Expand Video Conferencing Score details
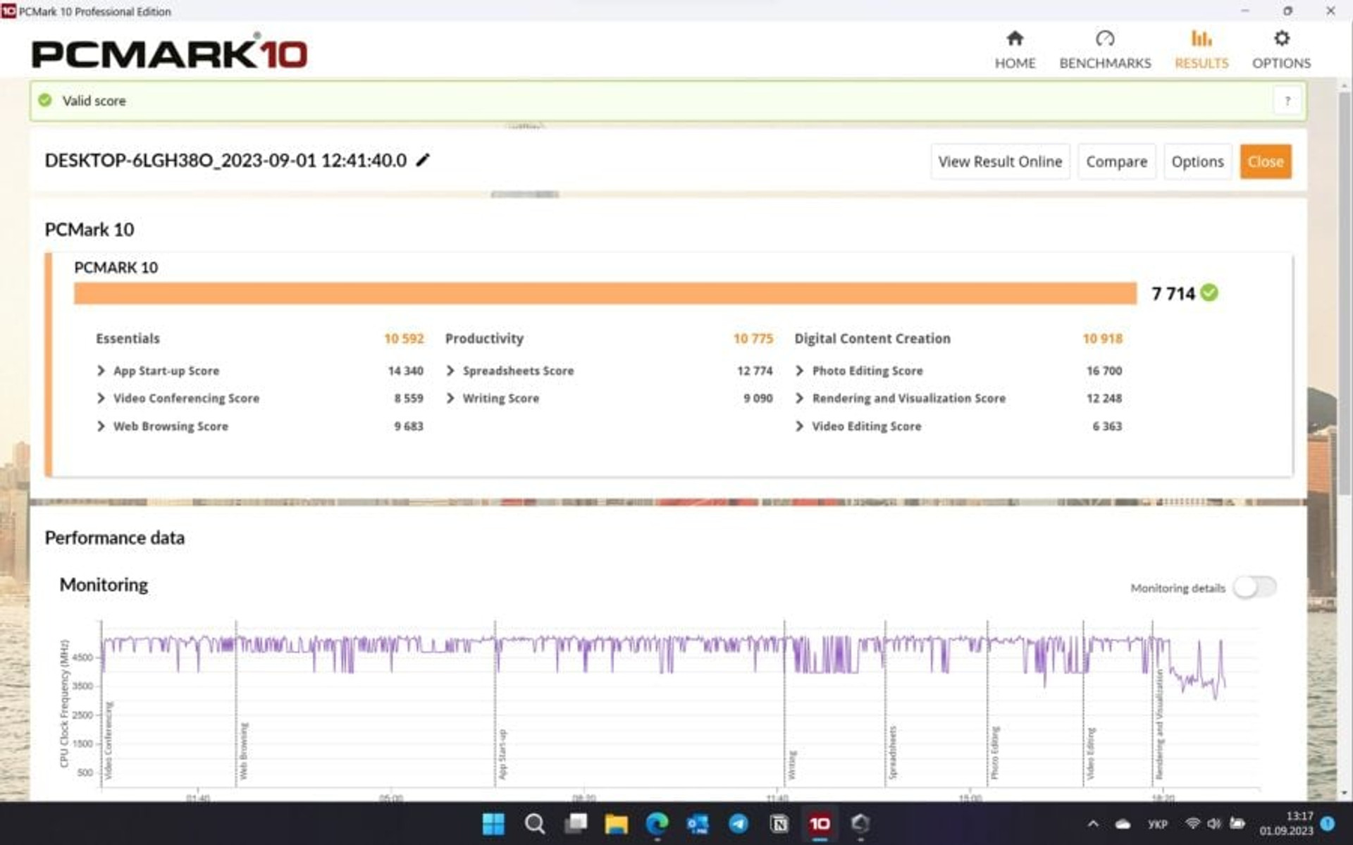Screen dimensions: 1353x845 pos(101,398)
